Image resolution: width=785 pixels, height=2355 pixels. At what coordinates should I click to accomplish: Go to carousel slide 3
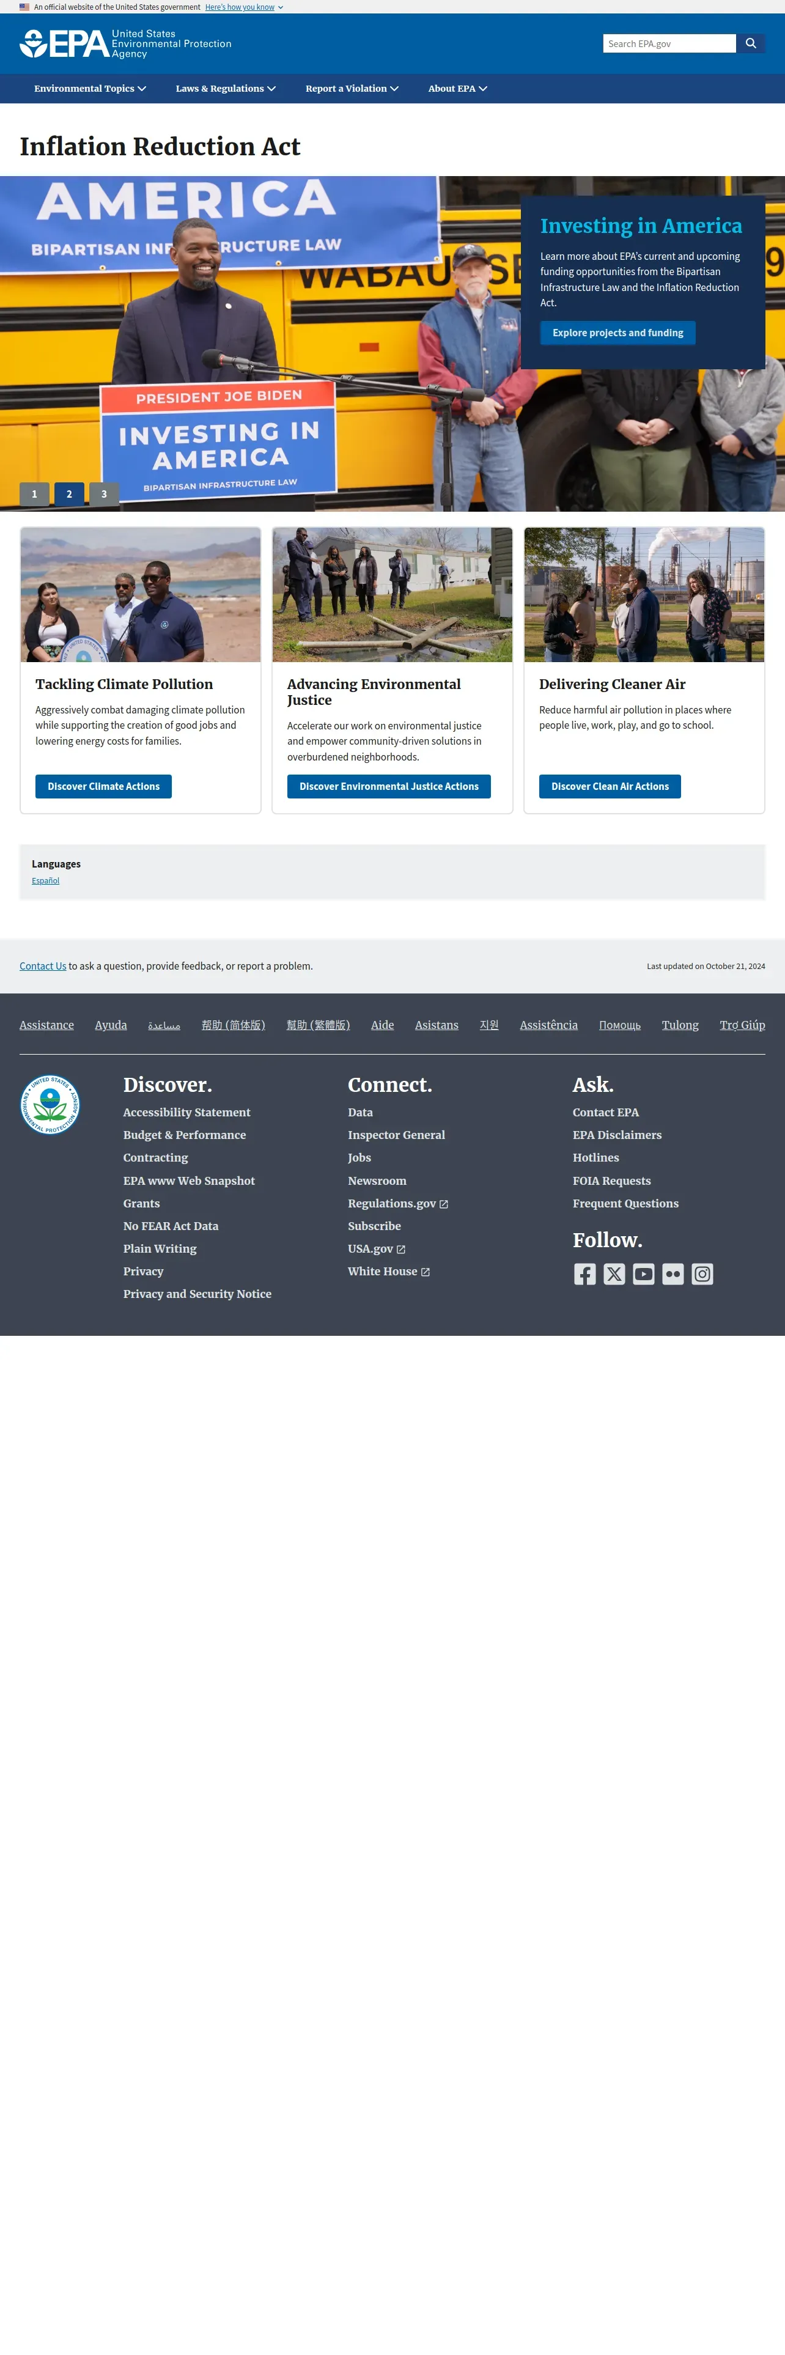point(104,493)
